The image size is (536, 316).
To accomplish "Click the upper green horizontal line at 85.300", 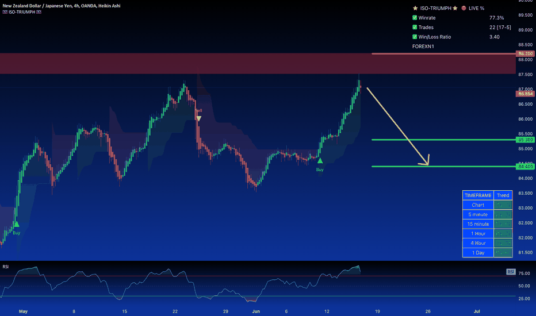I will point(443,140).
